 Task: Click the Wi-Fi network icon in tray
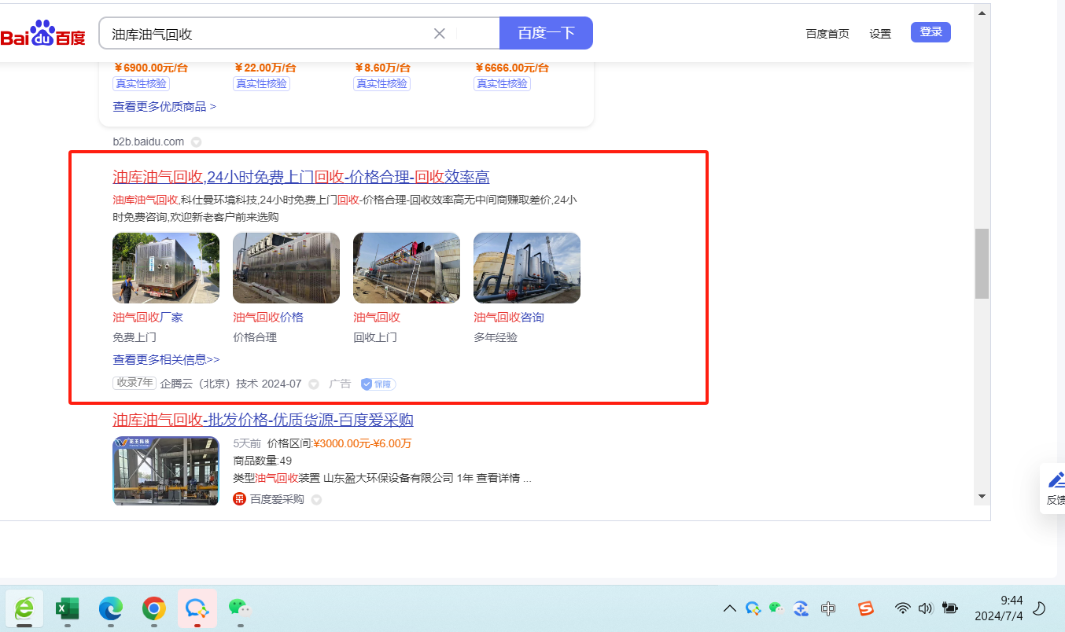point(903,608)
